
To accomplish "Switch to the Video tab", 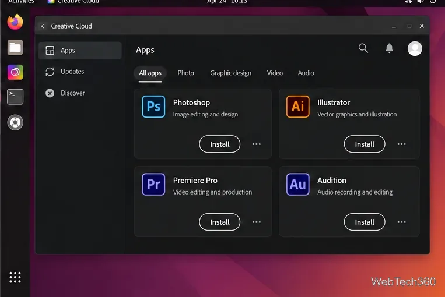I will 275,73.
